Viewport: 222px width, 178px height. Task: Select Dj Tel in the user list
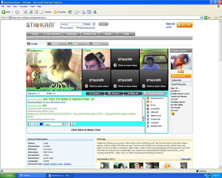click(153, 105)
